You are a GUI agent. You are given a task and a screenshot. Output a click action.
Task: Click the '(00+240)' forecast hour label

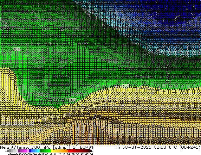190,147
